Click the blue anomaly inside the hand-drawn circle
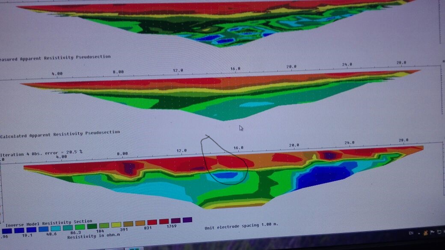This screenshot has width=445, height=250. click(x=225, y=175)
